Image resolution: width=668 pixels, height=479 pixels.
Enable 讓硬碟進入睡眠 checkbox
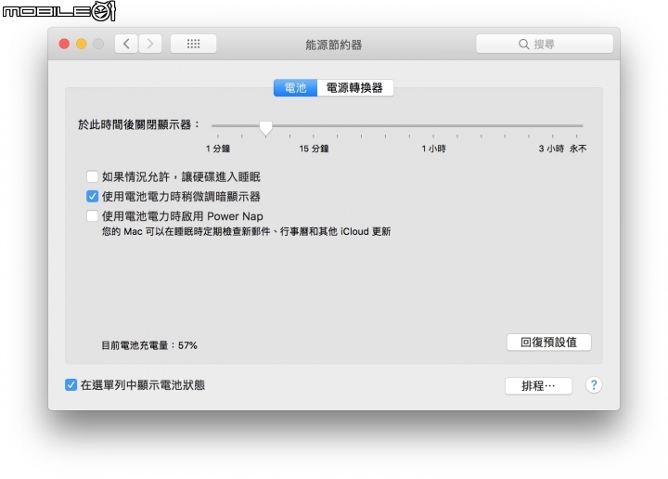tap(92, 176)
